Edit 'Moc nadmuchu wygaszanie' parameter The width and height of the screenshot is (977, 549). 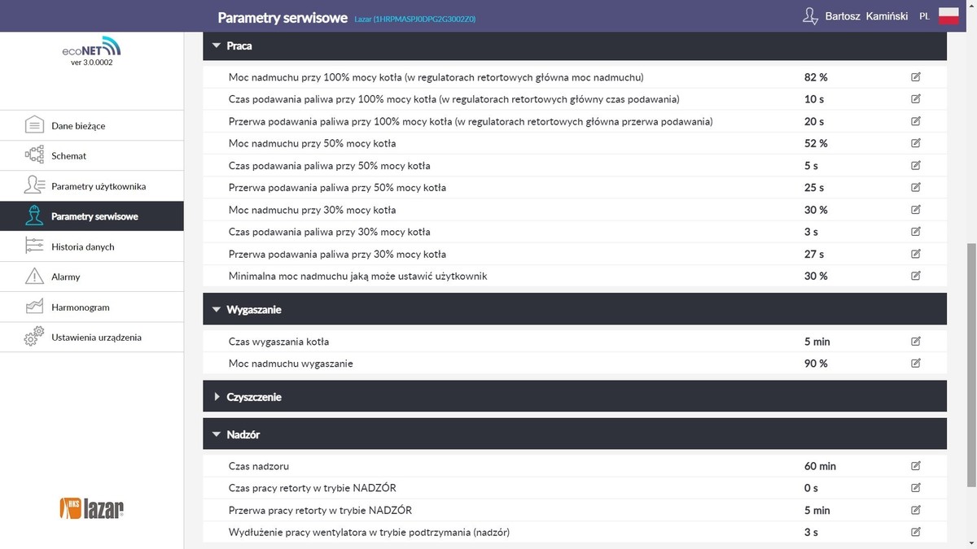click(916, 364)
